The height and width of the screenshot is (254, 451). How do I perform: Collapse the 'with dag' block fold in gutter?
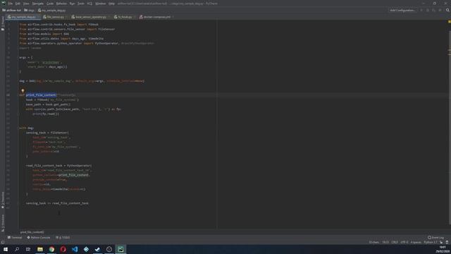point(18,128)
